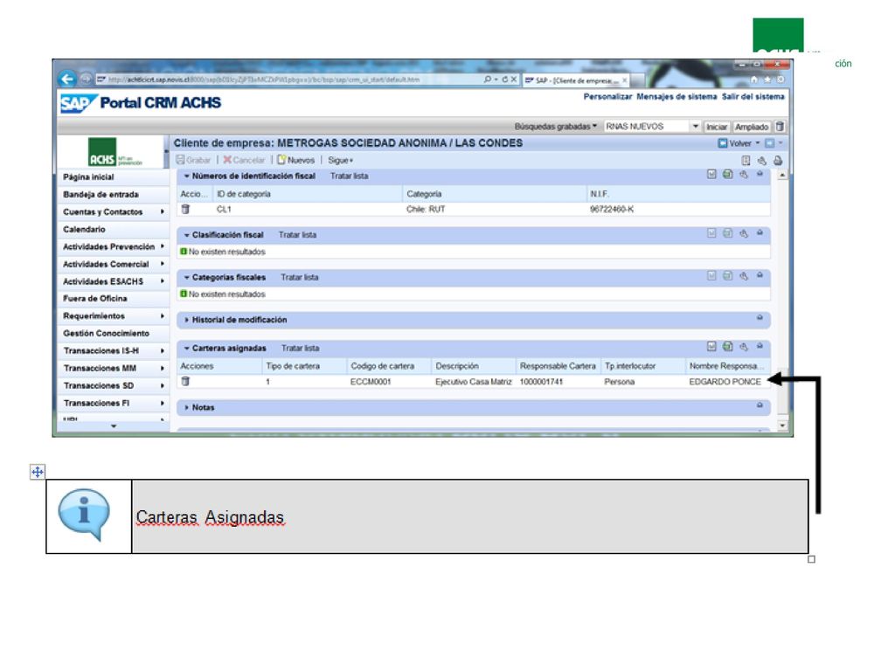Click Tratar lista for Categorías fiscales

click(300, 277)
